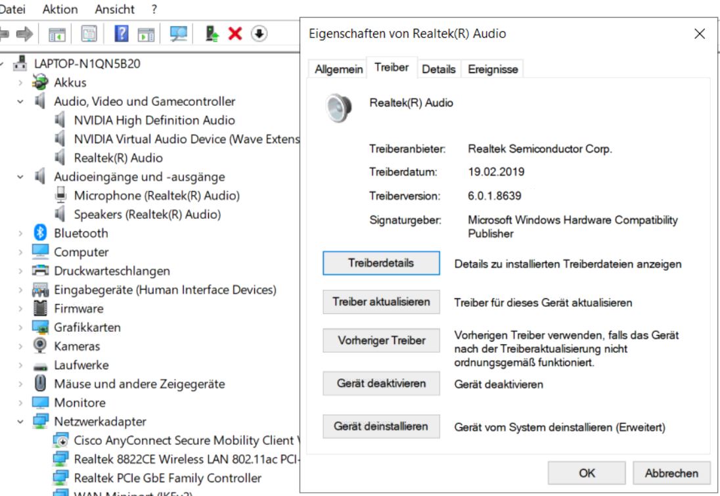Collapse the Netzwerkadapter node
The image size is (720, 496).
click(20, 422)
